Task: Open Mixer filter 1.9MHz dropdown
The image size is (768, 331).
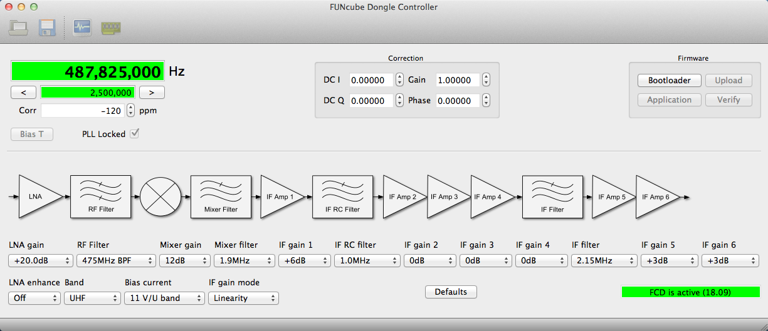Action: pos(244,261)
